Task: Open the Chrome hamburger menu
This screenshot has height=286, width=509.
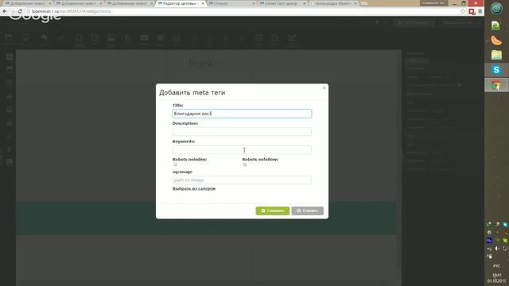Action: (480, 11)
